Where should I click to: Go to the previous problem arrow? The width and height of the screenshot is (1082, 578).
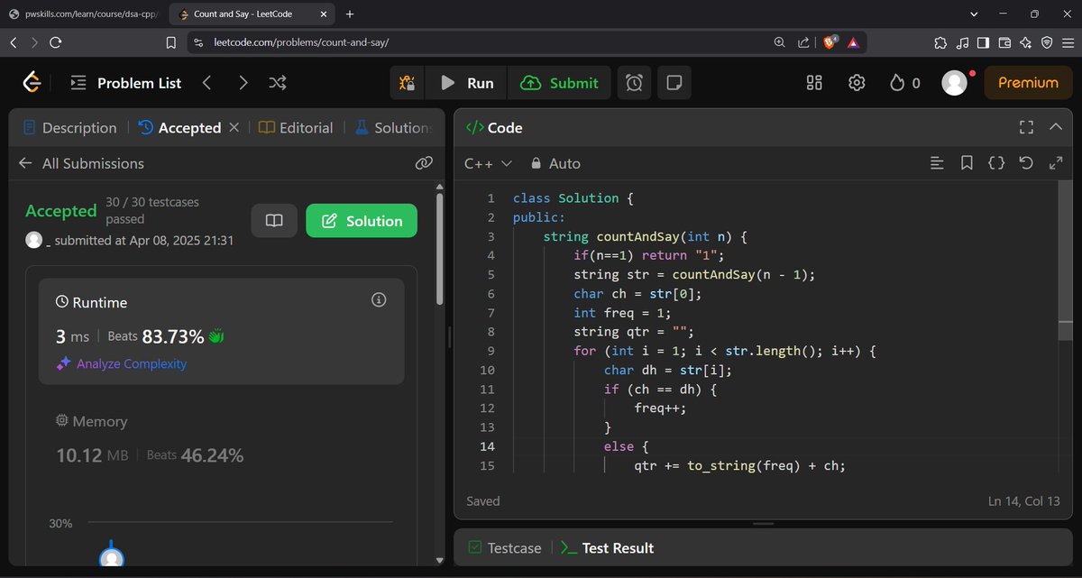[206, 83]
